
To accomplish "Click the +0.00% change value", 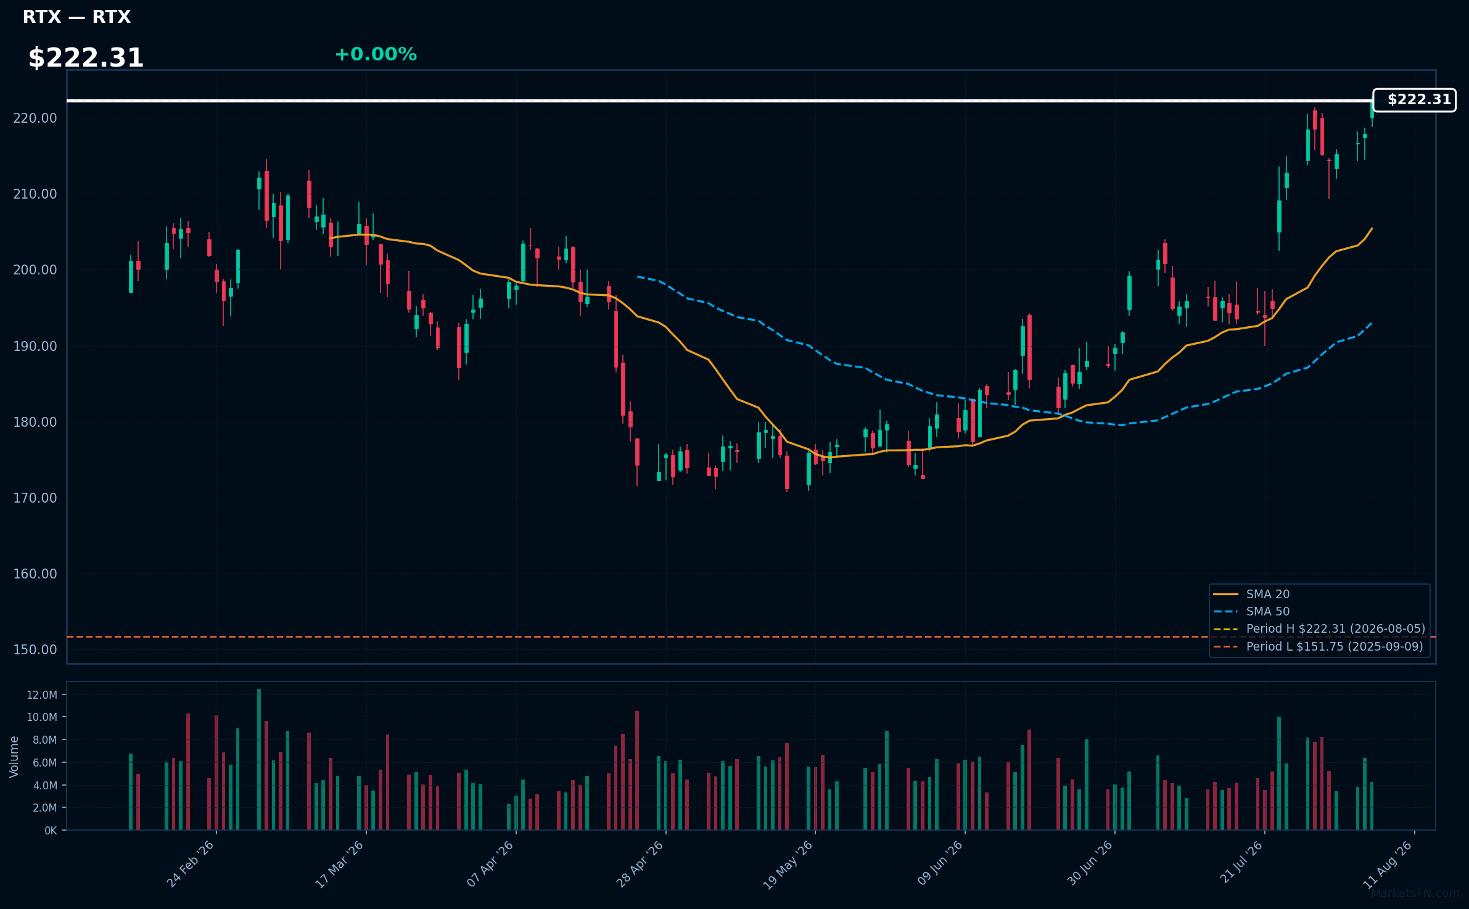I will 376,54.
